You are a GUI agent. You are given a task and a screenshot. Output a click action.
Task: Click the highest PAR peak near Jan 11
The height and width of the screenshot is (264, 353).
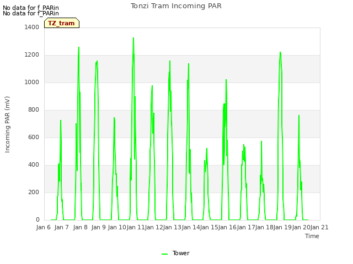point(133,38)
